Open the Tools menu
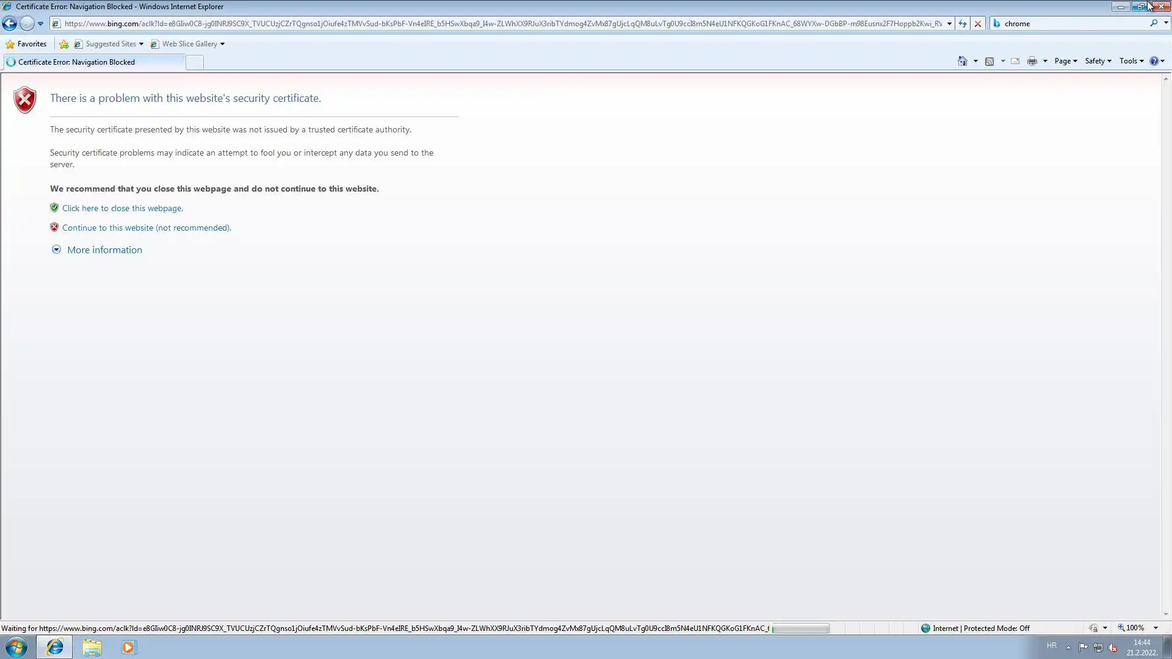 coord(1131,61)
